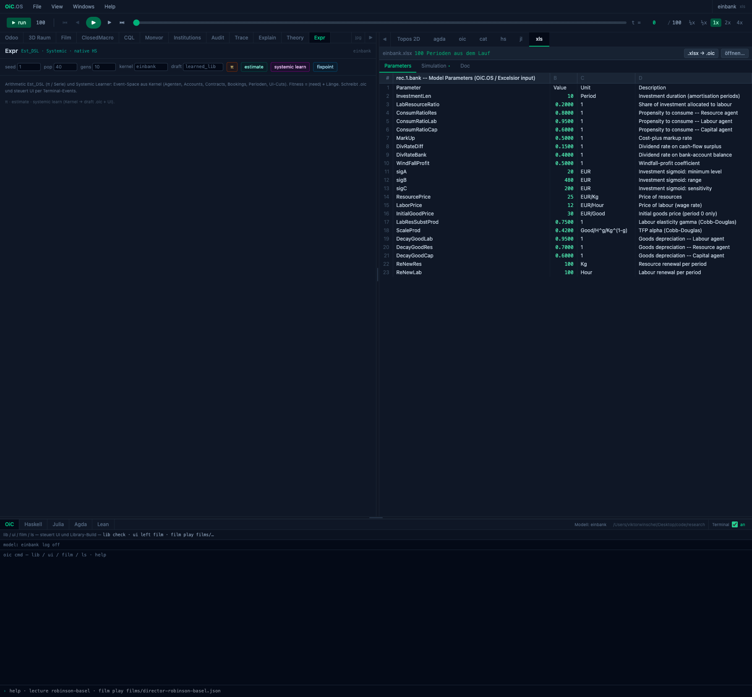Switch to the Haskell console tab
This screenshot has height=697, width=752.
tap(33, 524)
